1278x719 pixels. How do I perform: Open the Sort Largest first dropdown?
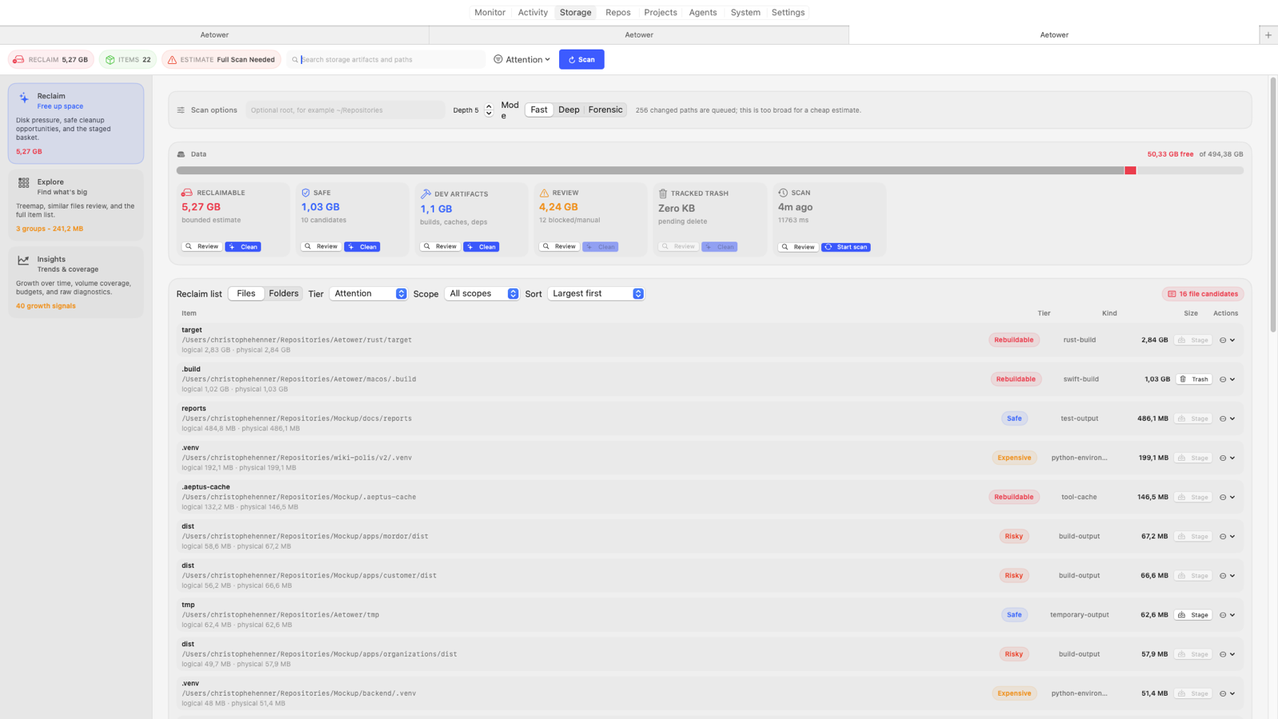pyautogui.click(x=596, y=293)
